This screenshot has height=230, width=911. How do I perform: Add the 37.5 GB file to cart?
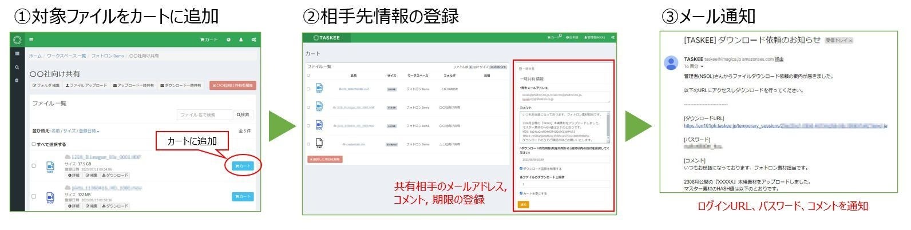(243, 166)
